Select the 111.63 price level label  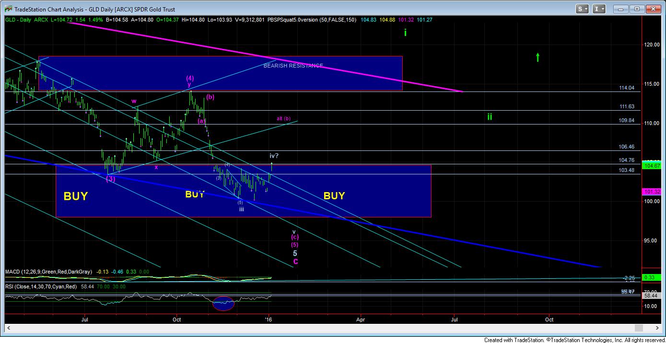coord(627,106)
